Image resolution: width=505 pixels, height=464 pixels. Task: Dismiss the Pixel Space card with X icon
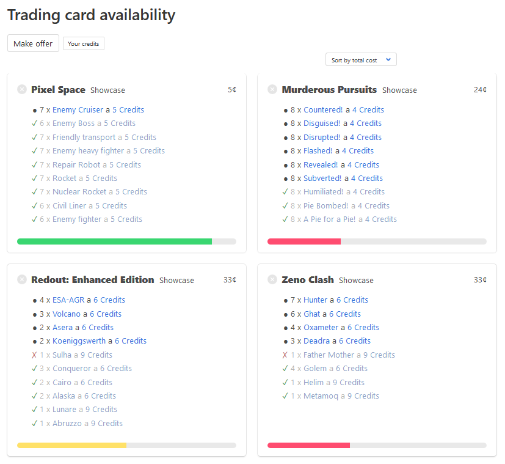tap(22, 90)
